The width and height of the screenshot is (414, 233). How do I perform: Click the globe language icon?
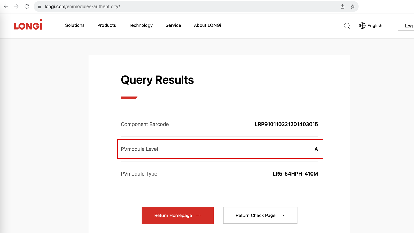click(362, 26)
